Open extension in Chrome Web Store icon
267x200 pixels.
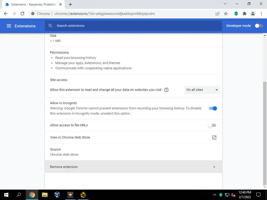[x=214, y=137]
